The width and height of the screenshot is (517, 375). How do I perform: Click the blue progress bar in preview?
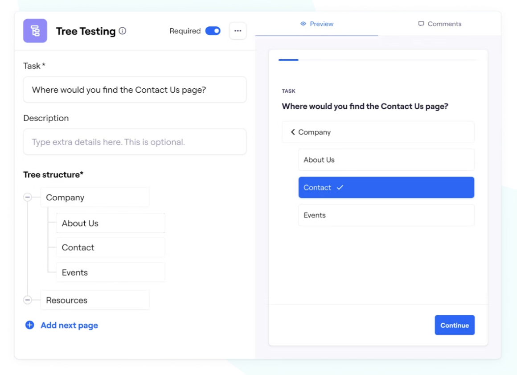(x=288, y=60)
